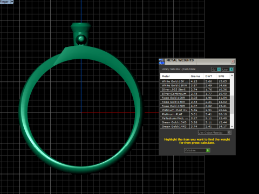Viewport: 259px width, 194px height.
Task: Click the Metal Weights title bar text
Action: pyautogui.click(x=180, y=60)
